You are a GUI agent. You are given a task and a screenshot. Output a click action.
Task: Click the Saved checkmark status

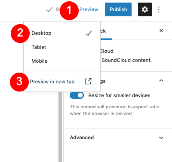[x=53, y=9]
